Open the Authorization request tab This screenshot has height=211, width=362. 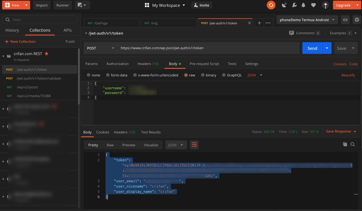point(117,64)
